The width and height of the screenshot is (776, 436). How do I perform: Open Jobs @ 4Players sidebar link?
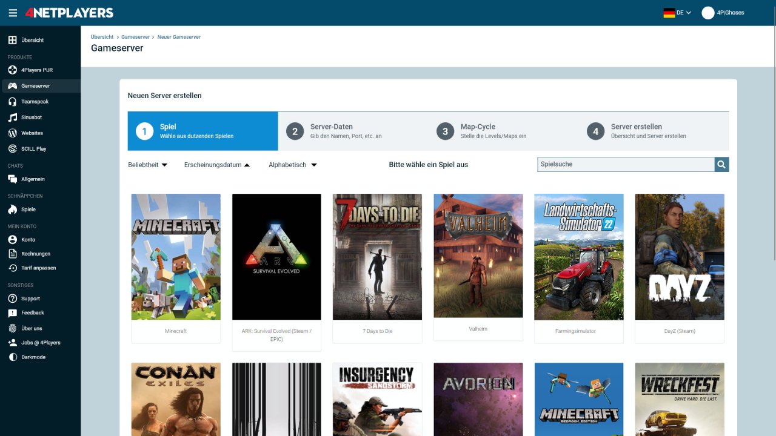41,343
